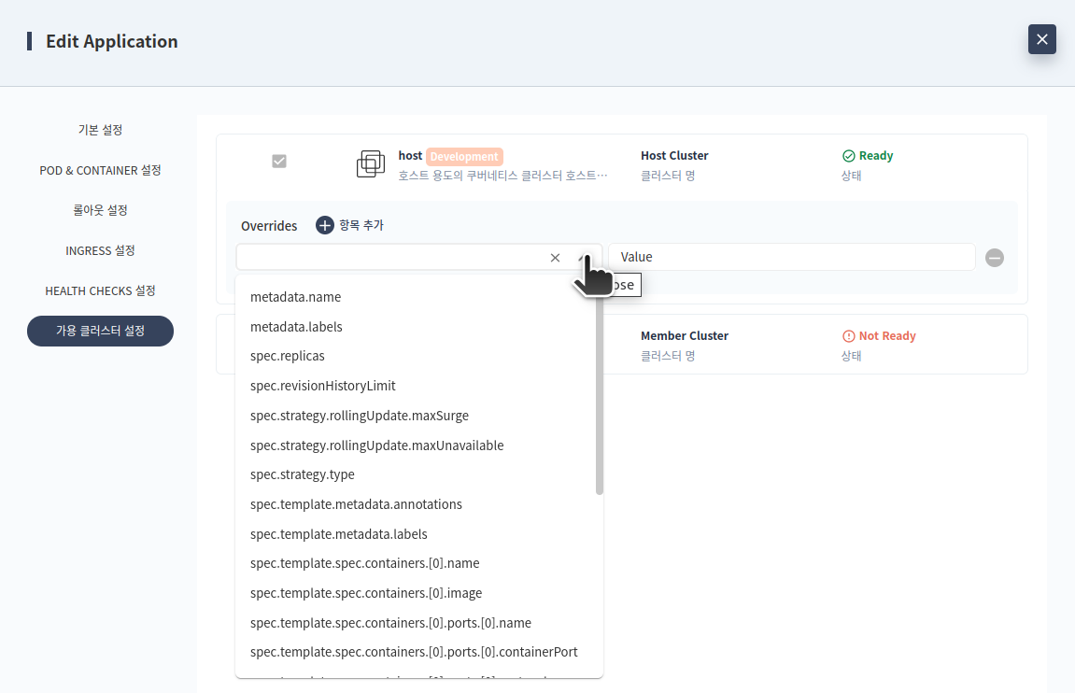Toggle the host cluster checkbox

click(279, 161)
